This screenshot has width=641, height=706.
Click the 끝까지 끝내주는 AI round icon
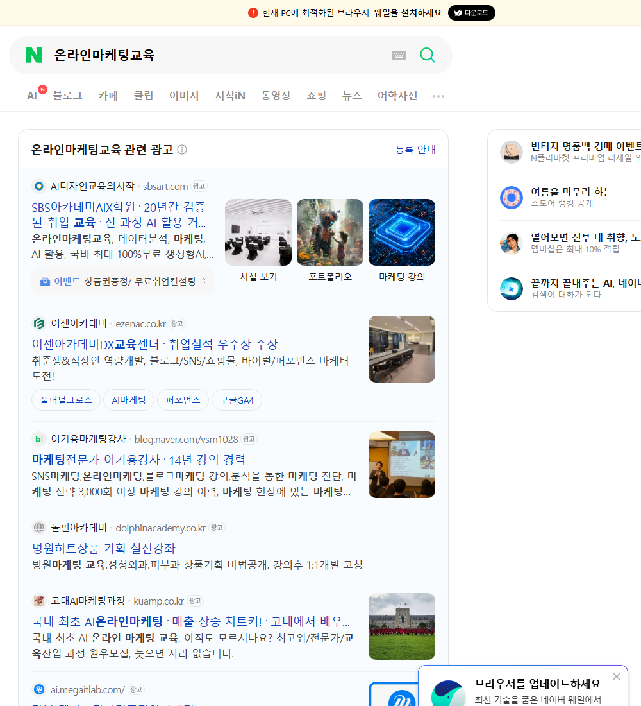[512, 289]
